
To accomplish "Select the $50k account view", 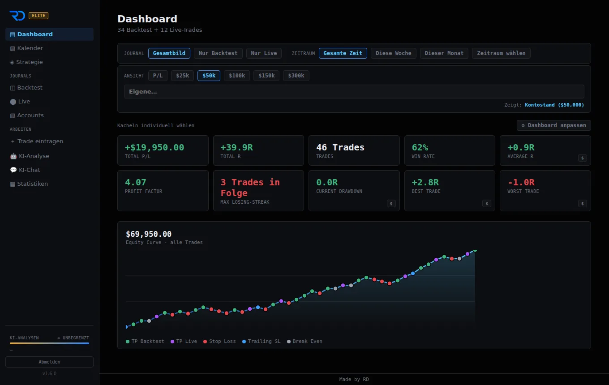I will pos(209,76).
